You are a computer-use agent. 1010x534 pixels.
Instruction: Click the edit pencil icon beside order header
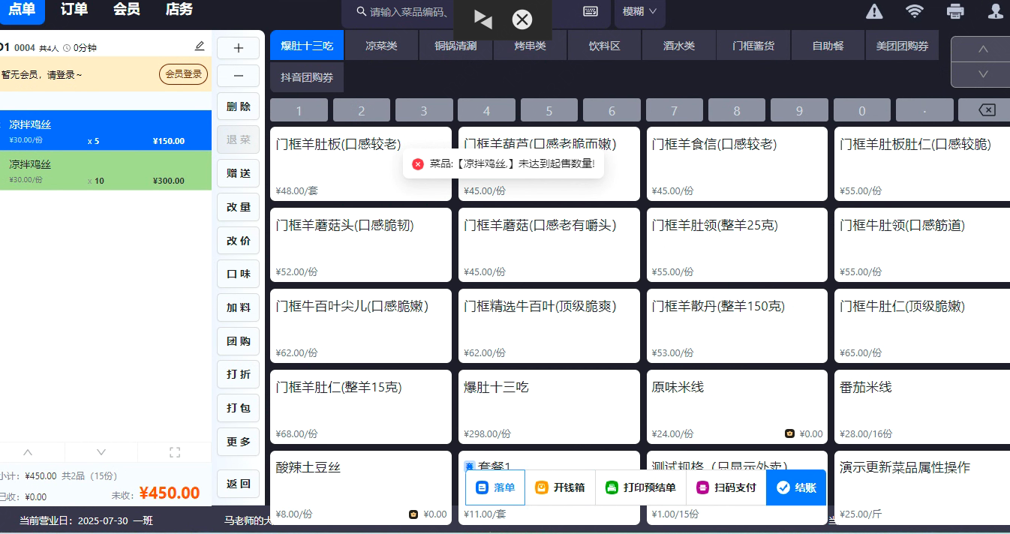coord(200,46)
